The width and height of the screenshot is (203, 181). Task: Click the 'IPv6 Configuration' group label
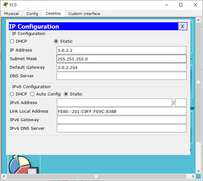(x=31, y=87)
